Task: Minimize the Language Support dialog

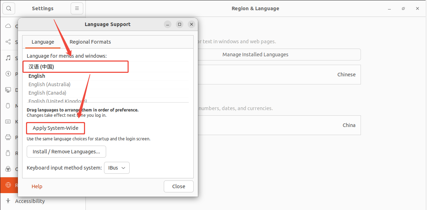Action: pyautogui.click(x=168, y=24)
